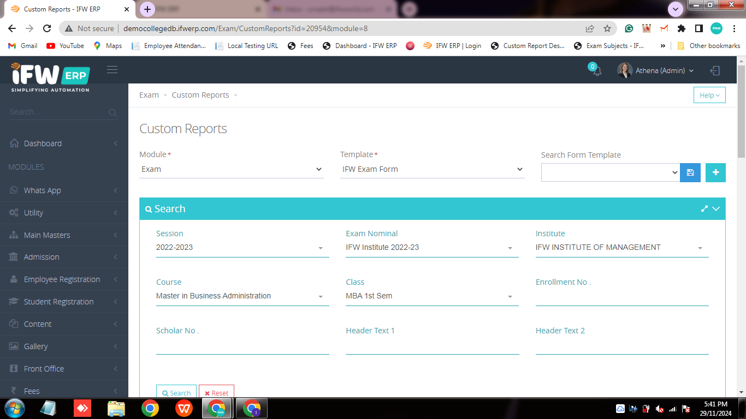Screen dimensions: 746x419
Task: Click the Windows Start button
Action: point(14,408)
